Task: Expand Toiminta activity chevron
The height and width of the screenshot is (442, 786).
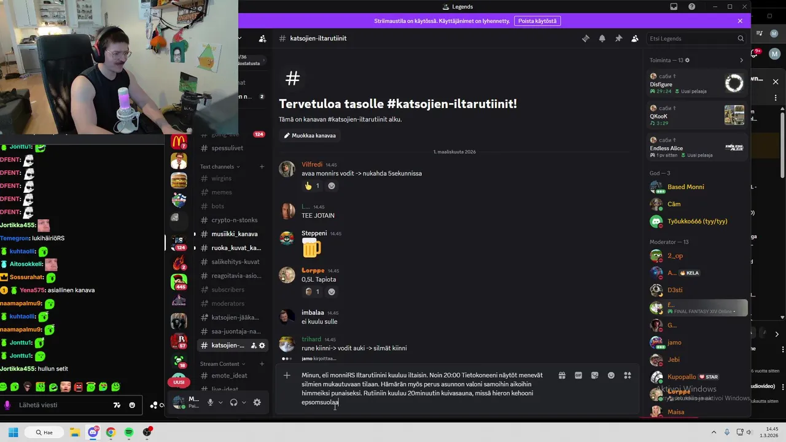Action: (741, 60)
